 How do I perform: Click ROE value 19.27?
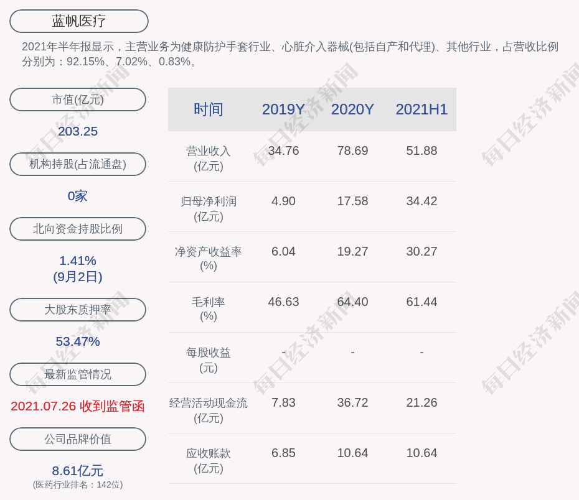click(x=352, y=251)
